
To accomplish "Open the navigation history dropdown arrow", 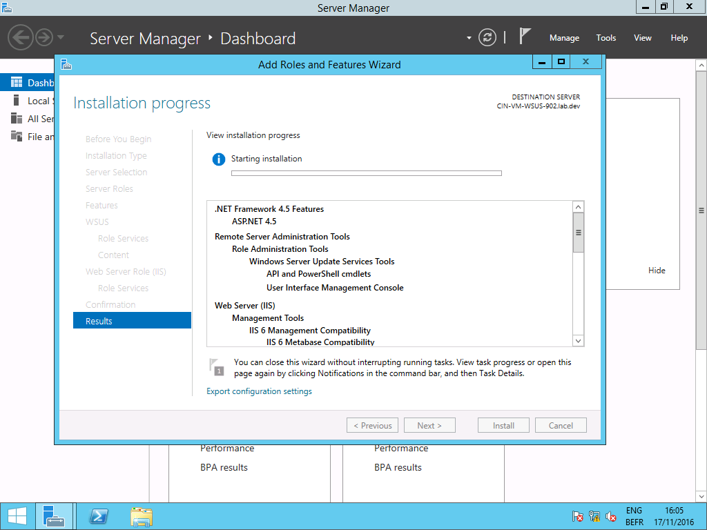I will click(61, 37).
